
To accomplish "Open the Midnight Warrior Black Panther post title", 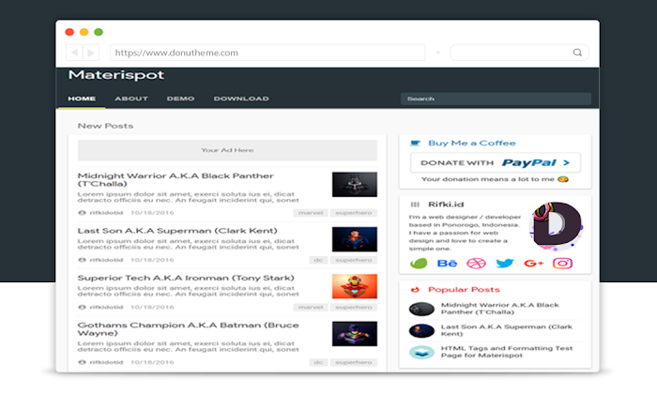I will click(x=176, y=179).
